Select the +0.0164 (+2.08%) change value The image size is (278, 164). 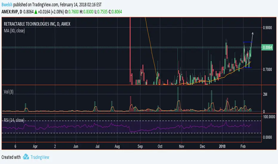pyautogui.click(x=51, y=12)
